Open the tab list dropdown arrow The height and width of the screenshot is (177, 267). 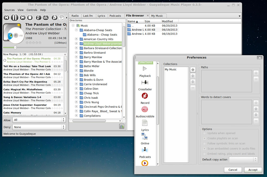point(239,16)
